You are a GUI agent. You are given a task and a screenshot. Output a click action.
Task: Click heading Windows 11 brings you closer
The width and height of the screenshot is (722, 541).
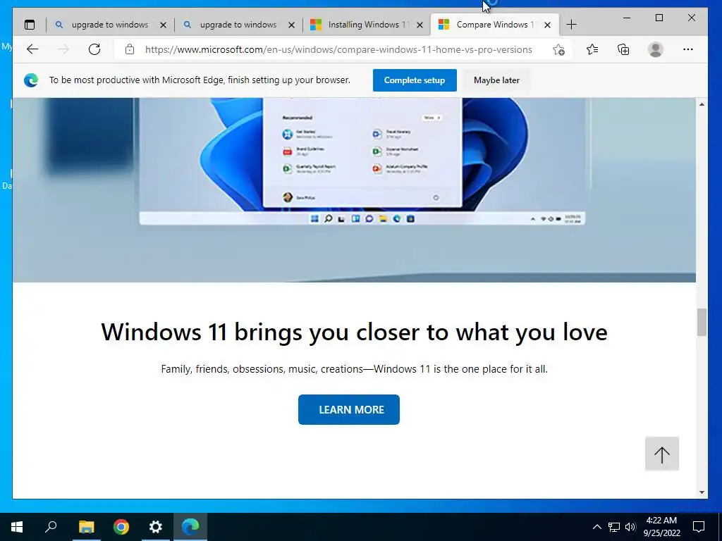354,332
